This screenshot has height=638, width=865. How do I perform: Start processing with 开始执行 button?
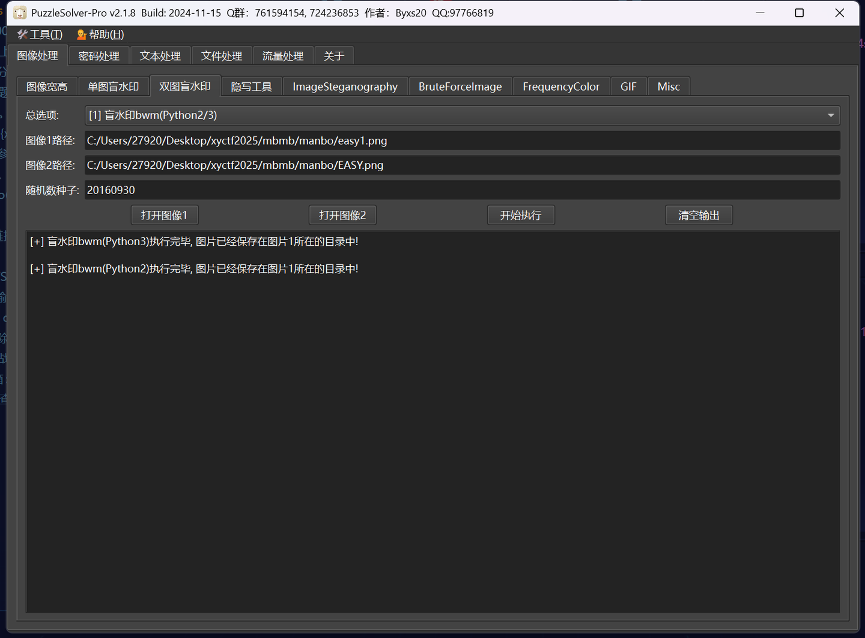click(521, 215)
